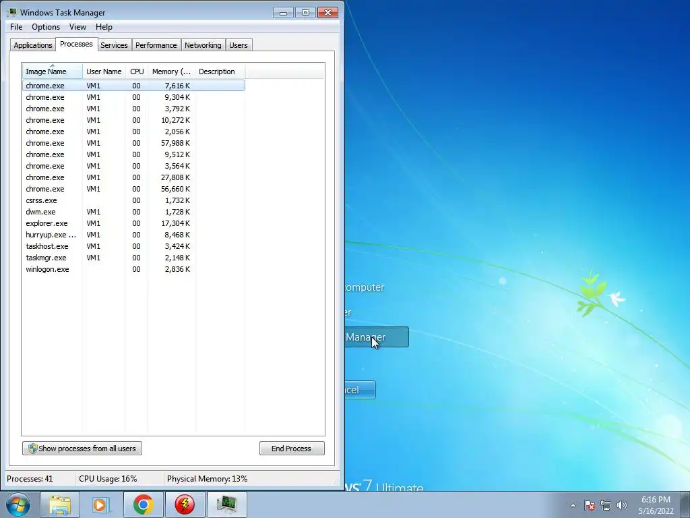This screenshot has width=690, height=518.
Task: Select the csrss.exe process
Action: pyautogui.click(x=133, y=200)
